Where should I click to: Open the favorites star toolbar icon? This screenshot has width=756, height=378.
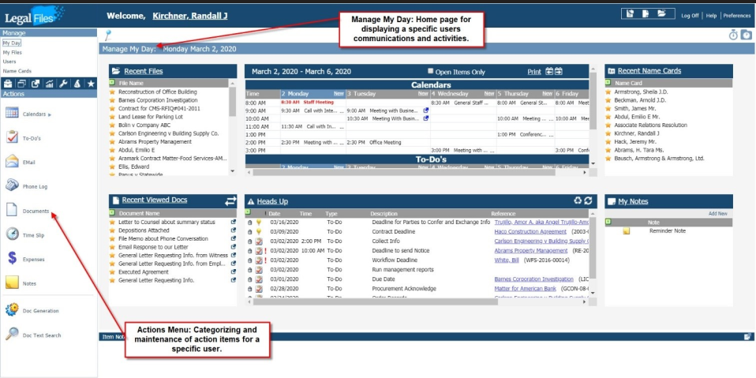90,84
